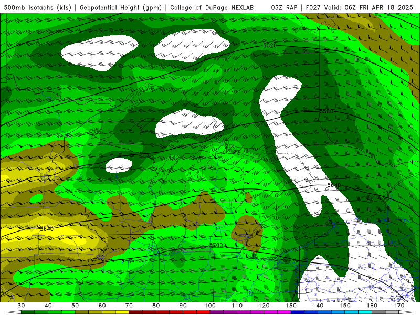The image size is (420, 315).
Task: Click the '500mb Isotachs (kts)' title text
Action: point(38,7)
